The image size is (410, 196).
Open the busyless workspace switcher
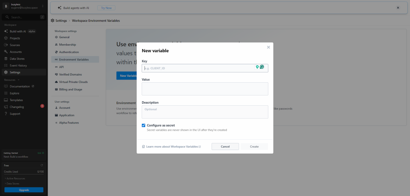(23, 6)
